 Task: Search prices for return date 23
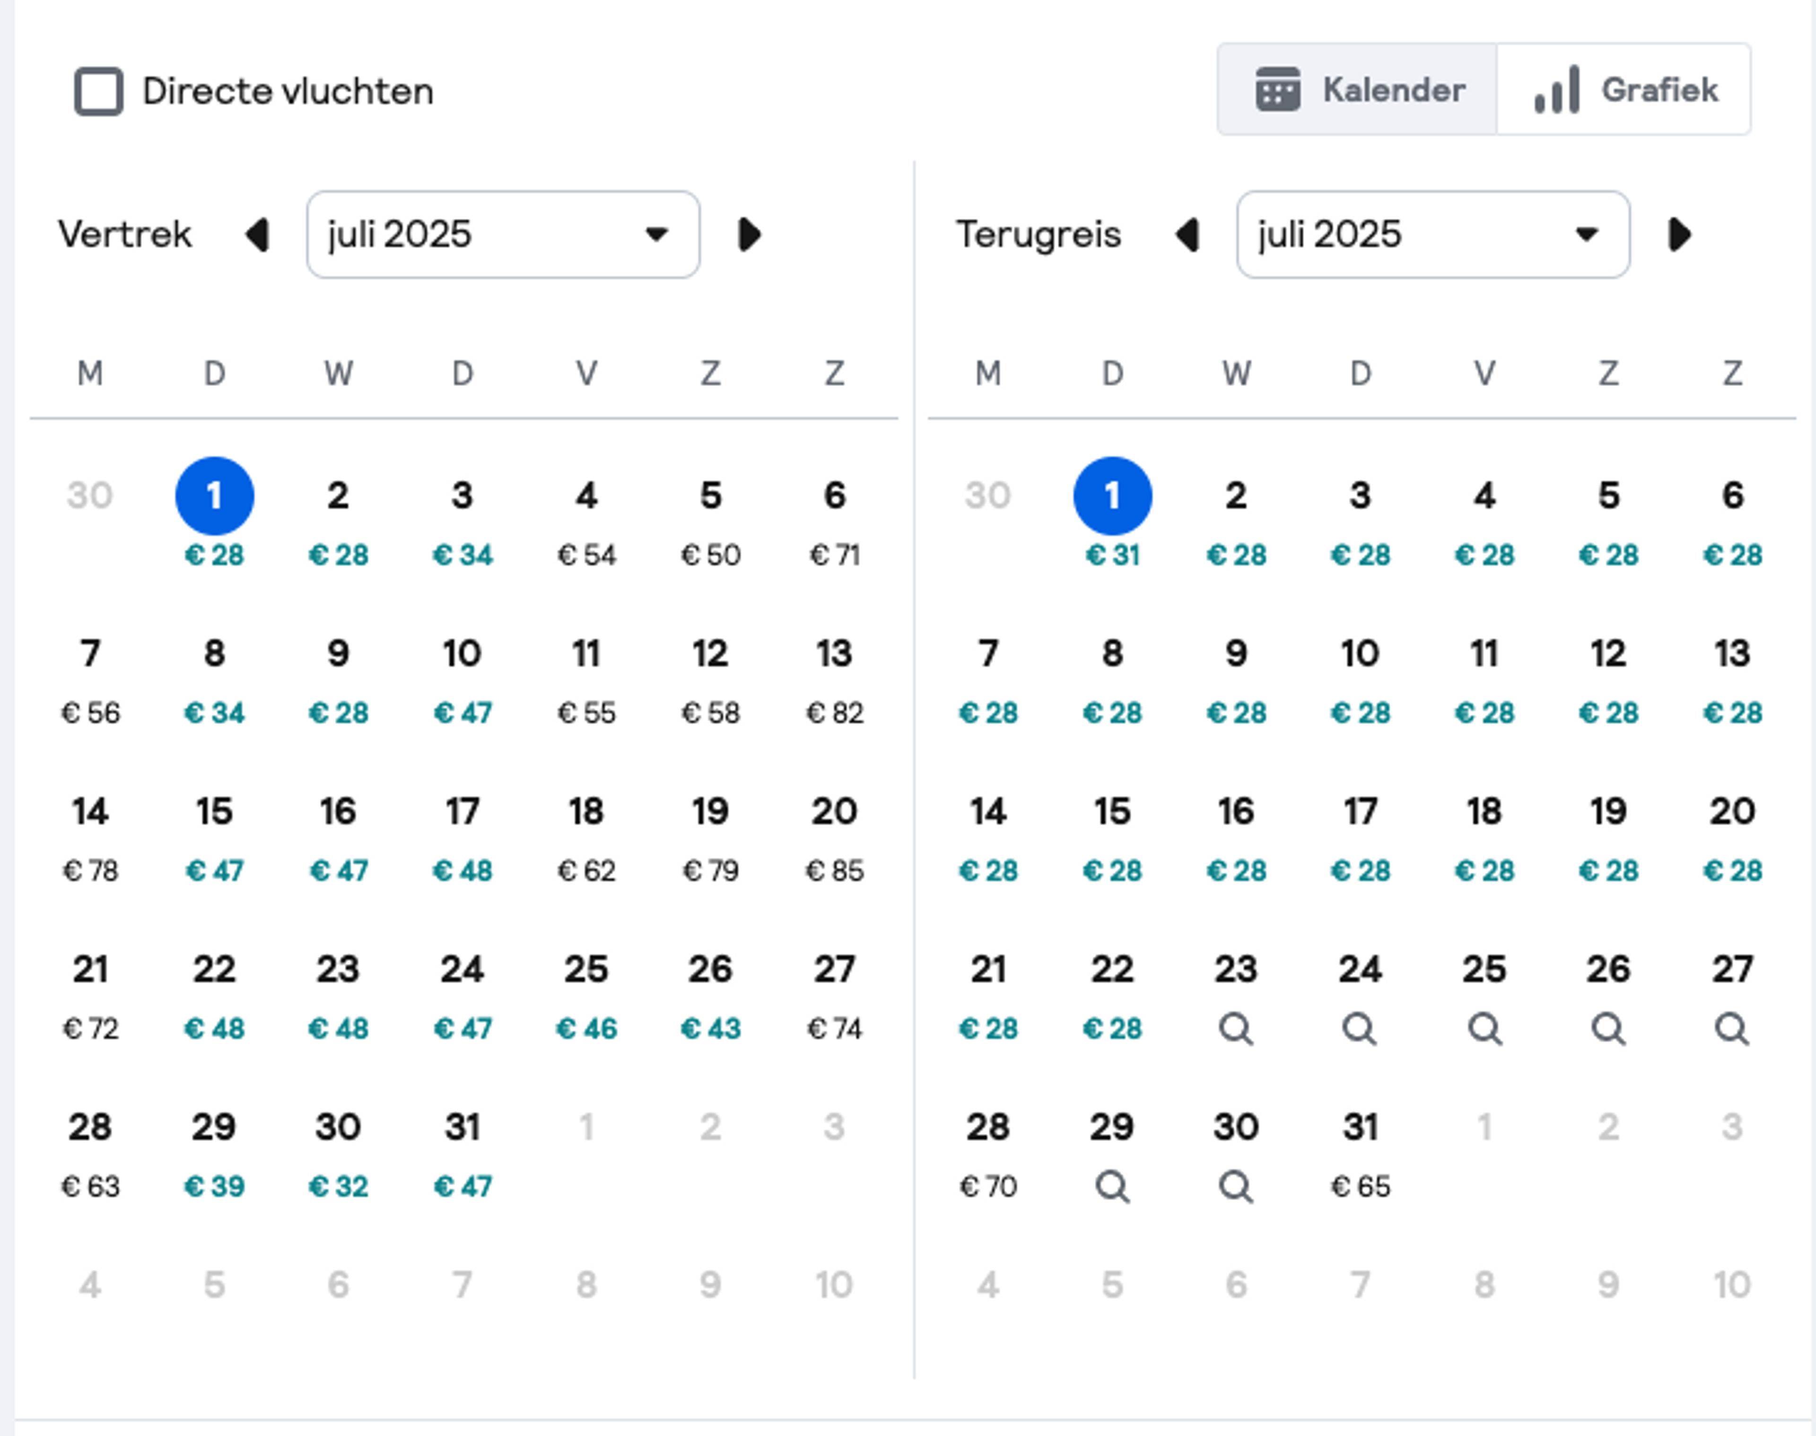click(1236, 1028)
